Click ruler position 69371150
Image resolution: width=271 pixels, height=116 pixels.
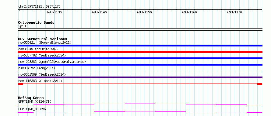(x=145, y=12)
